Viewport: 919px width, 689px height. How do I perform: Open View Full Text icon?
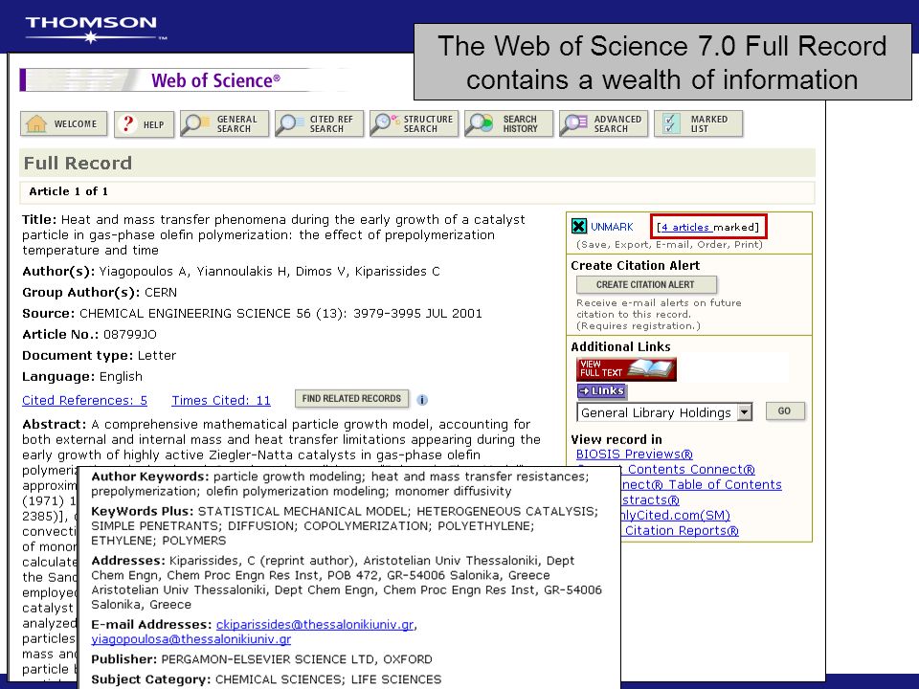coord(626,369)
